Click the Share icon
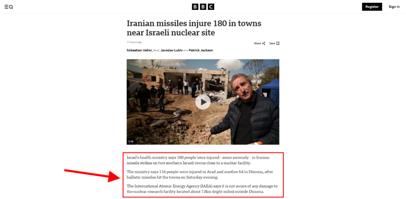The height and width of the screenshot is (199, 406). 264,43
